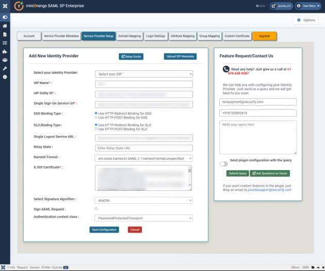Open the debug bar Profile tab
This screenshot has height=271, width=325.
[x=46, y=267]
